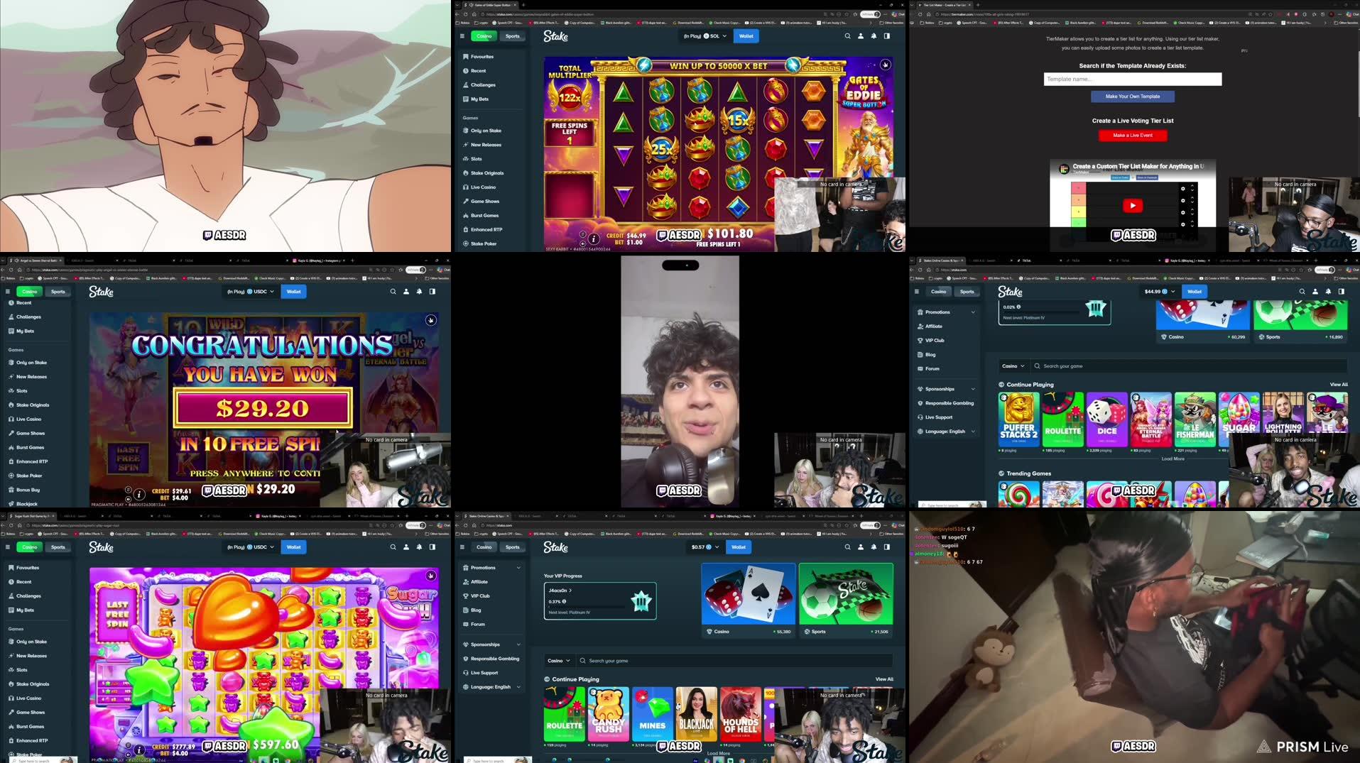Click the Stake Originals sidebar icon
Screen dimensions: 1360x763
click(466, 172)
